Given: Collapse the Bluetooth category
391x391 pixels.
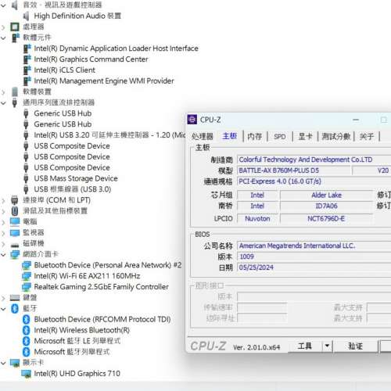Looking at the screenshot, I should [3, 309].
